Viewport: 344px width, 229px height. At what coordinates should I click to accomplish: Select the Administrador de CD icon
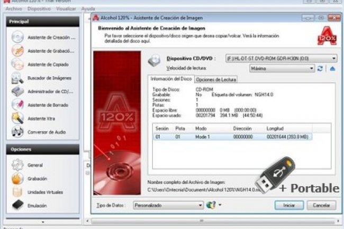coord(17,91)
